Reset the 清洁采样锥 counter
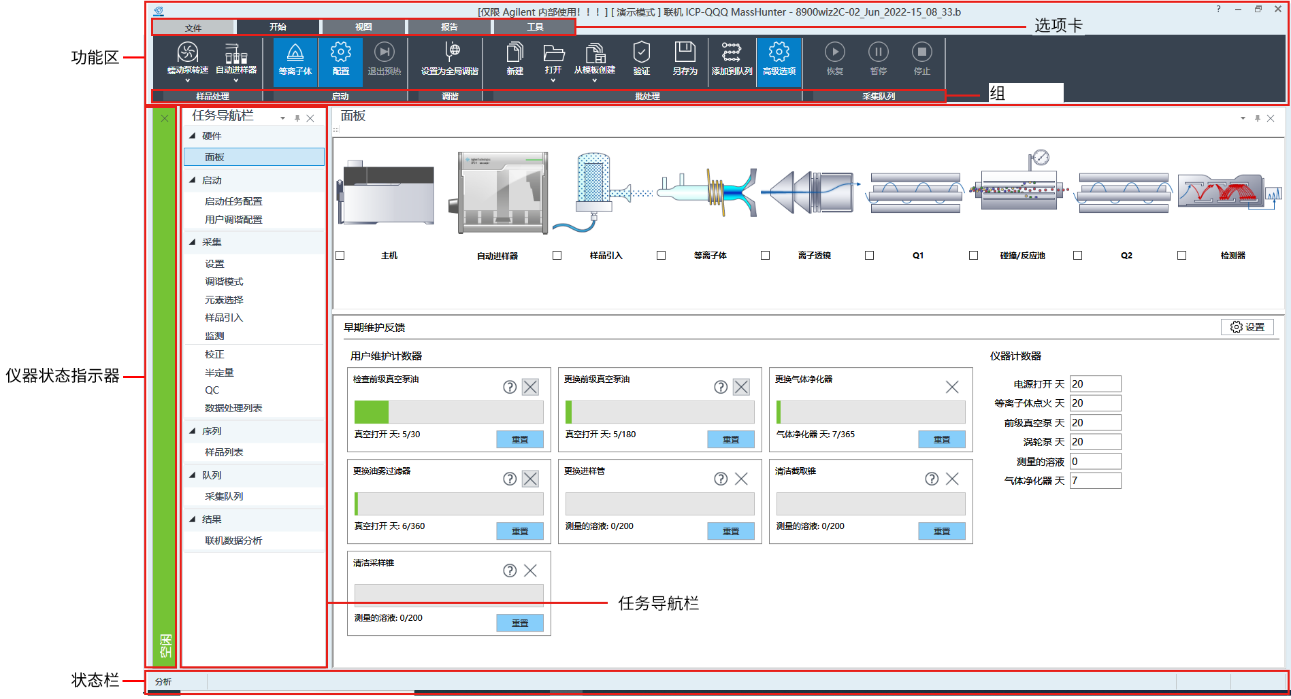The width and height of the screenshot is (1291, 699). (x=520, y=623)
